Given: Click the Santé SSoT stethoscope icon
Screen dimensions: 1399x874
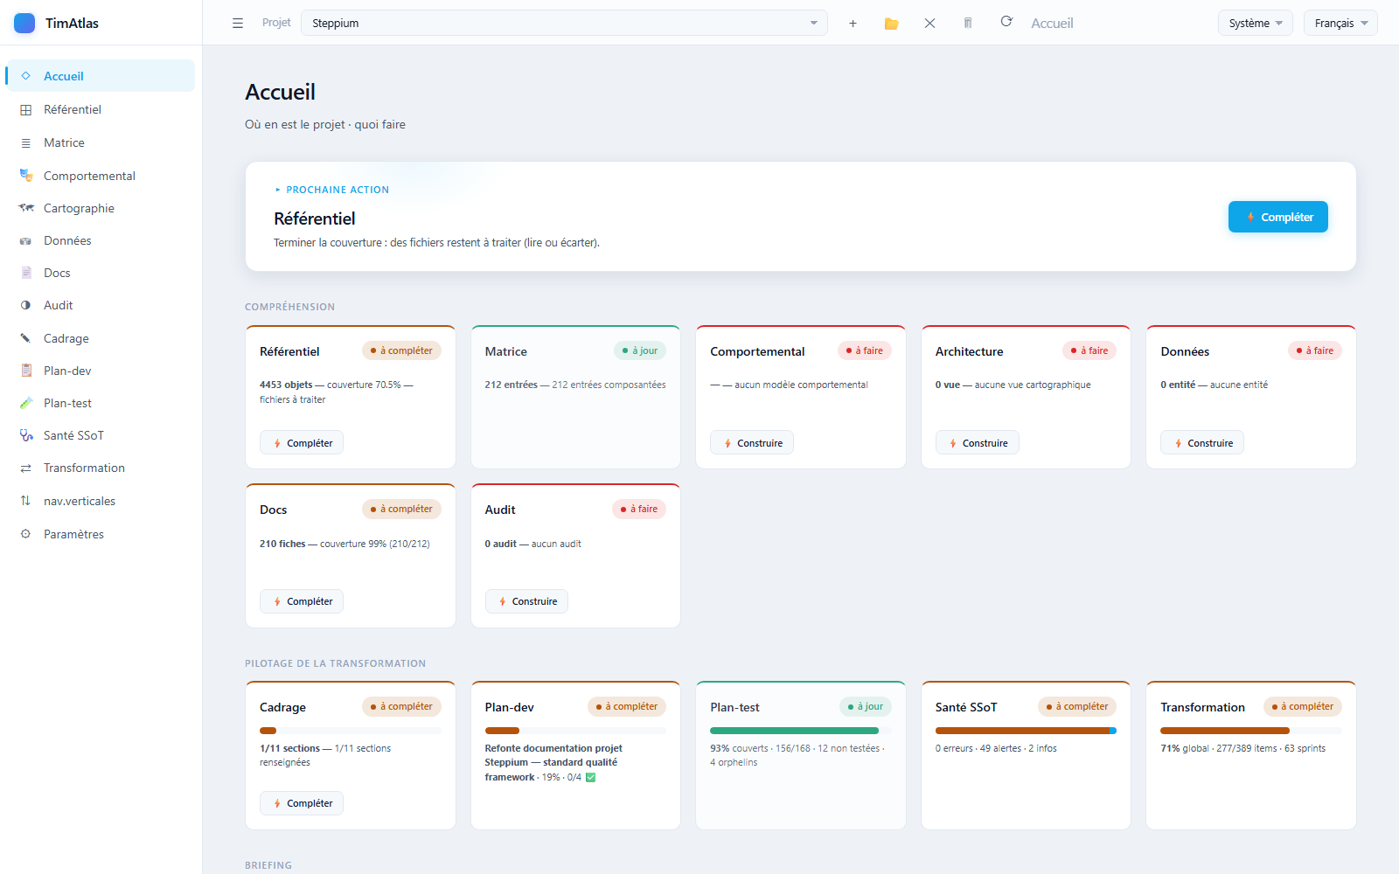Looking at the screenshot, I should tap(26, 435).
